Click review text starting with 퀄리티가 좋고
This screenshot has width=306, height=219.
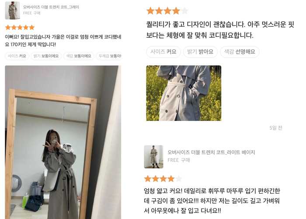220,30
